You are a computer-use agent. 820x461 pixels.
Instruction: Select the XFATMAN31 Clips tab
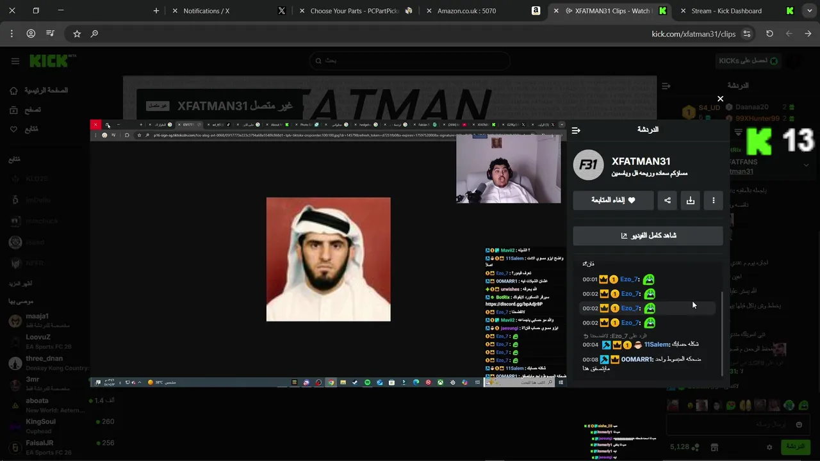(611, 11)
